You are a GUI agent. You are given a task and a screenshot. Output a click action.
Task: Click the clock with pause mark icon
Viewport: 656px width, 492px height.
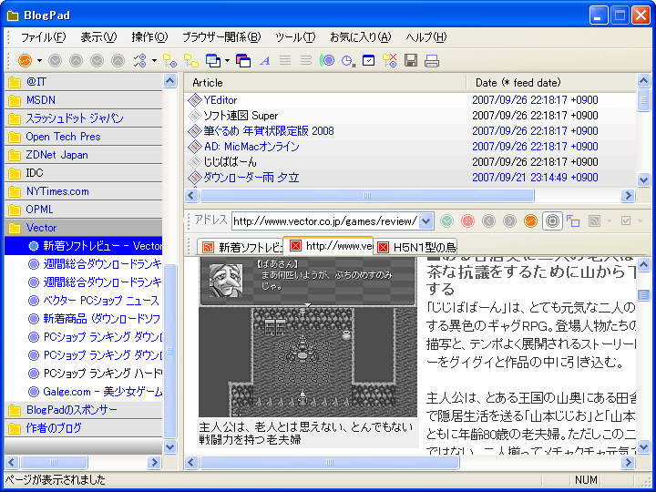(348, 61)
